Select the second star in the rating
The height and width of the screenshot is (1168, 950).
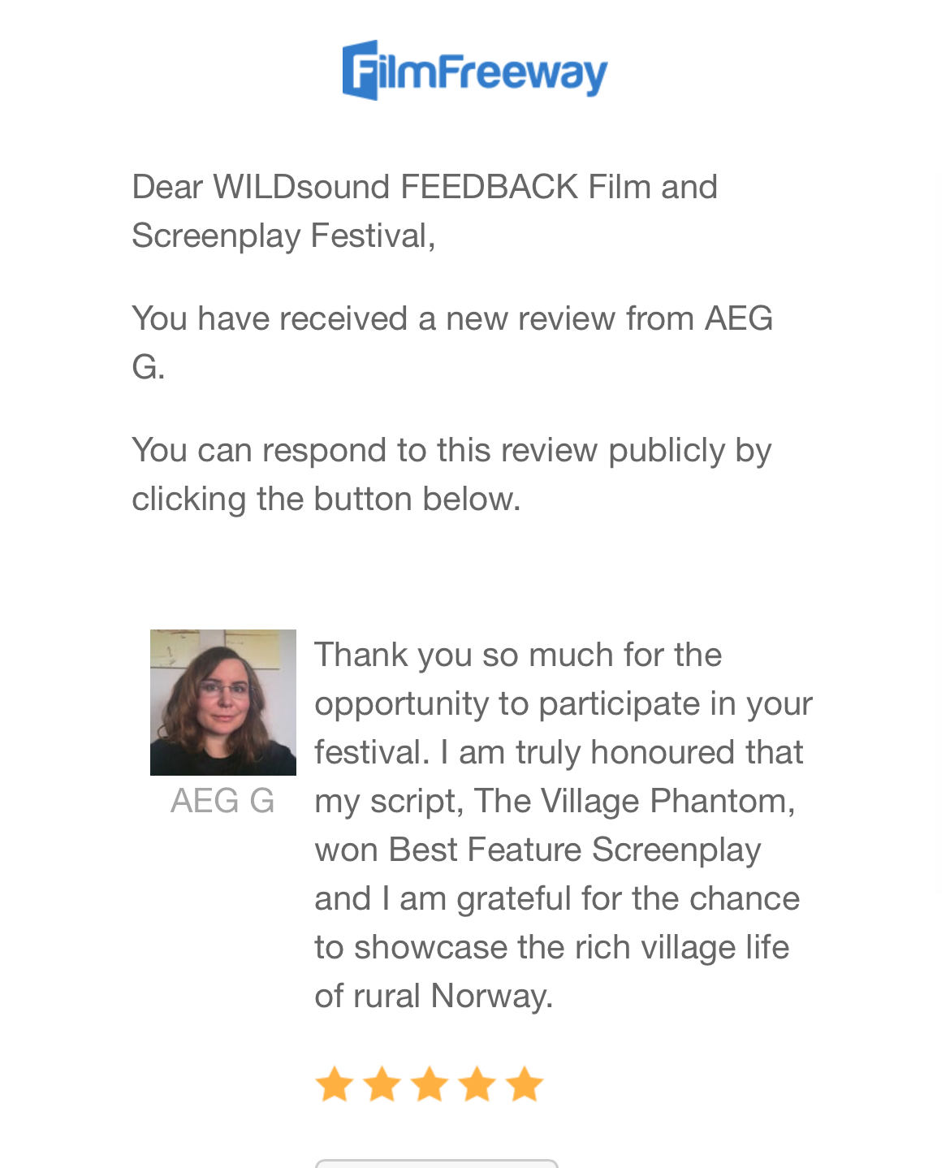pyautogui.click(x=382, y=1084)
